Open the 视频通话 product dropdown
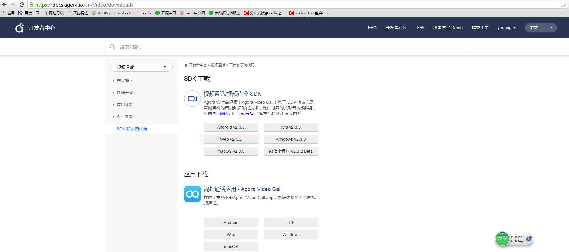Image resolution: width=569 pixels, height=252 pixels. click(141, 67)
